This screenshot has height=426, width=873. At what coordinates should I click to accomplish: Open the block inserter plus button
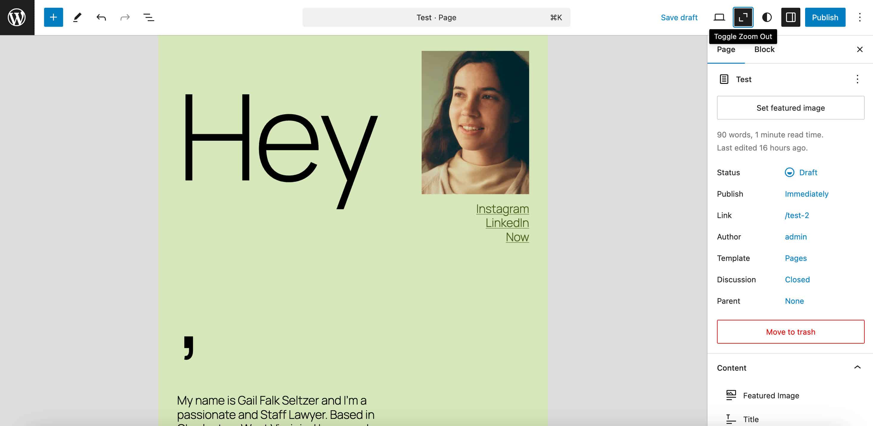(x=53, y=17)
